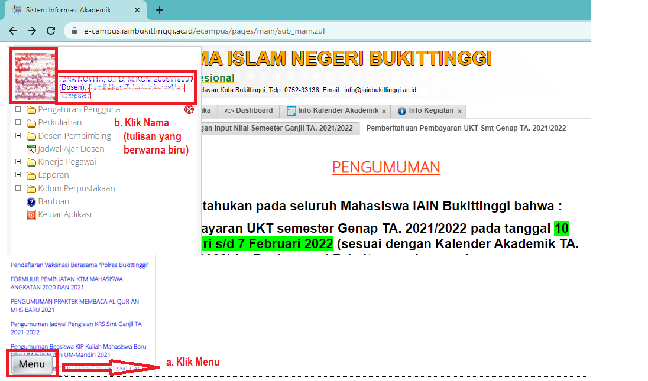Expand the Perkuliahan tree node
This screenshot has width=648, height=381.
(18, 122)
